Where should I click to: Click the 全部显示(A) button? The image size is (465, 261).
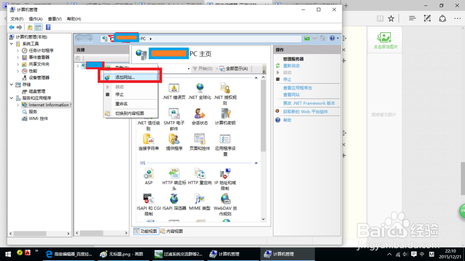(x=234, y=69)
